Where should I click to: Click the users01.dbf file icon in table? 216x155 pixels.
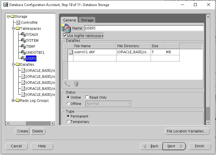[x=71, y=52]
